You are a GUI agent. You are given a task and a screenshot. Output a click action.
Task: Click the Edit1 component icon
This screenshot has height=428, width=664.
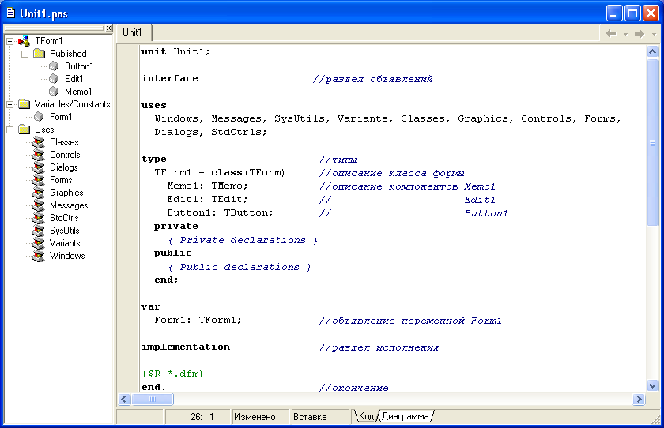pos(54,79)
